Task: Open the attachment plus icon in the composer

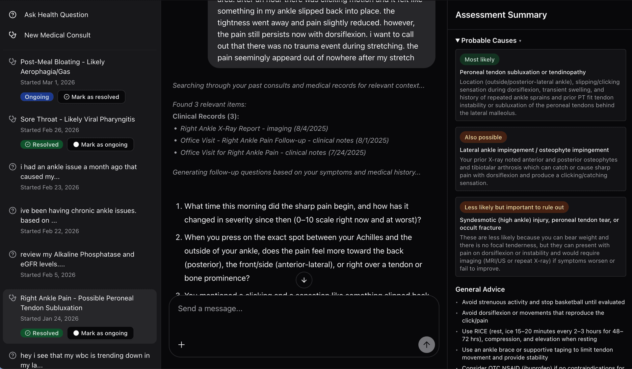Action: tap(181, 345)
